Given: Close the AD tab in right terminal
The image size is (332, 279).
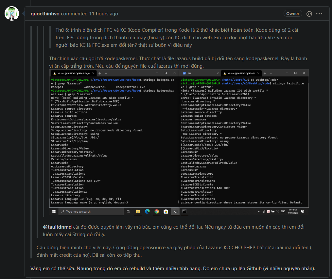Looking at the screenshot, I should (x=218, y=74).
